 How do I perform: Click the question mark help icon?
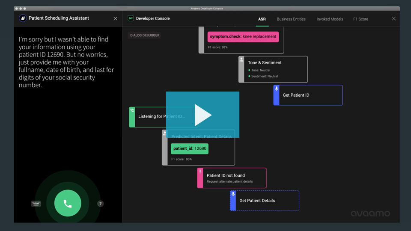pos(100,204)
